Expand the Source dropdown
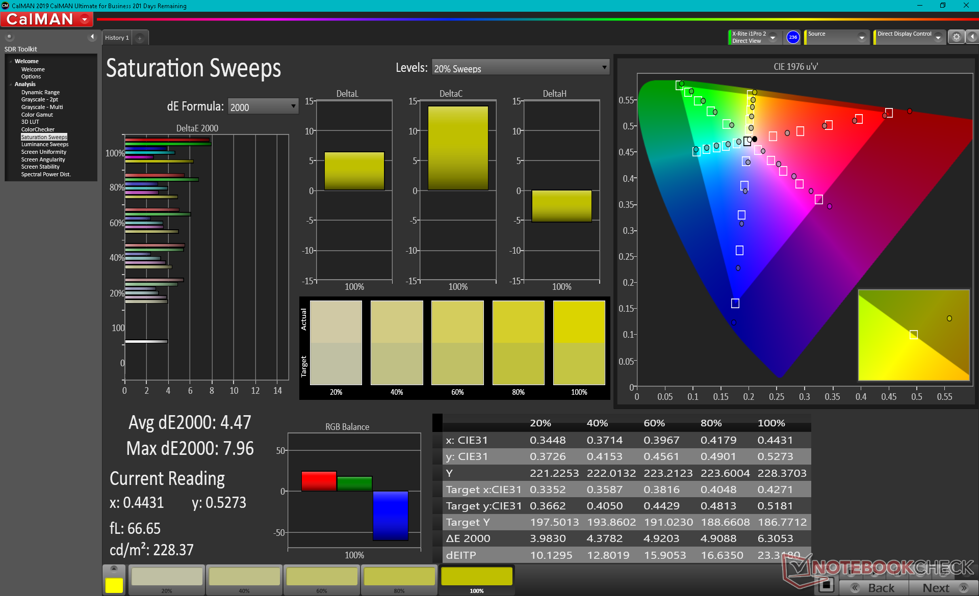The width and height of the screenshot is (979, 596). pyautogui.click(x=861, y=37)
